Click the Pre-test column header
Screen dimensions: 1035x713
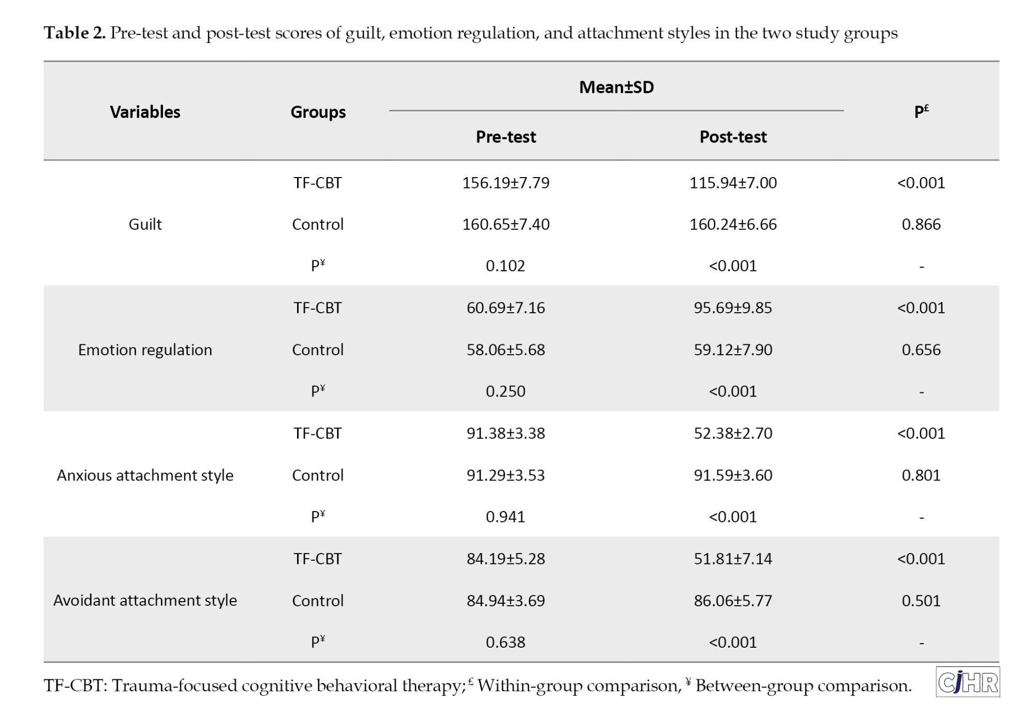pos(506,137)
